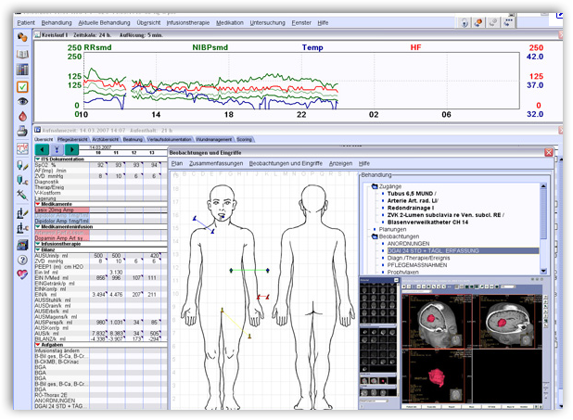Image resolution: width=573 pixels, height=420 pixels.
Task: Switch to the Pflegeübersicht tab
Action: point(72,140)
